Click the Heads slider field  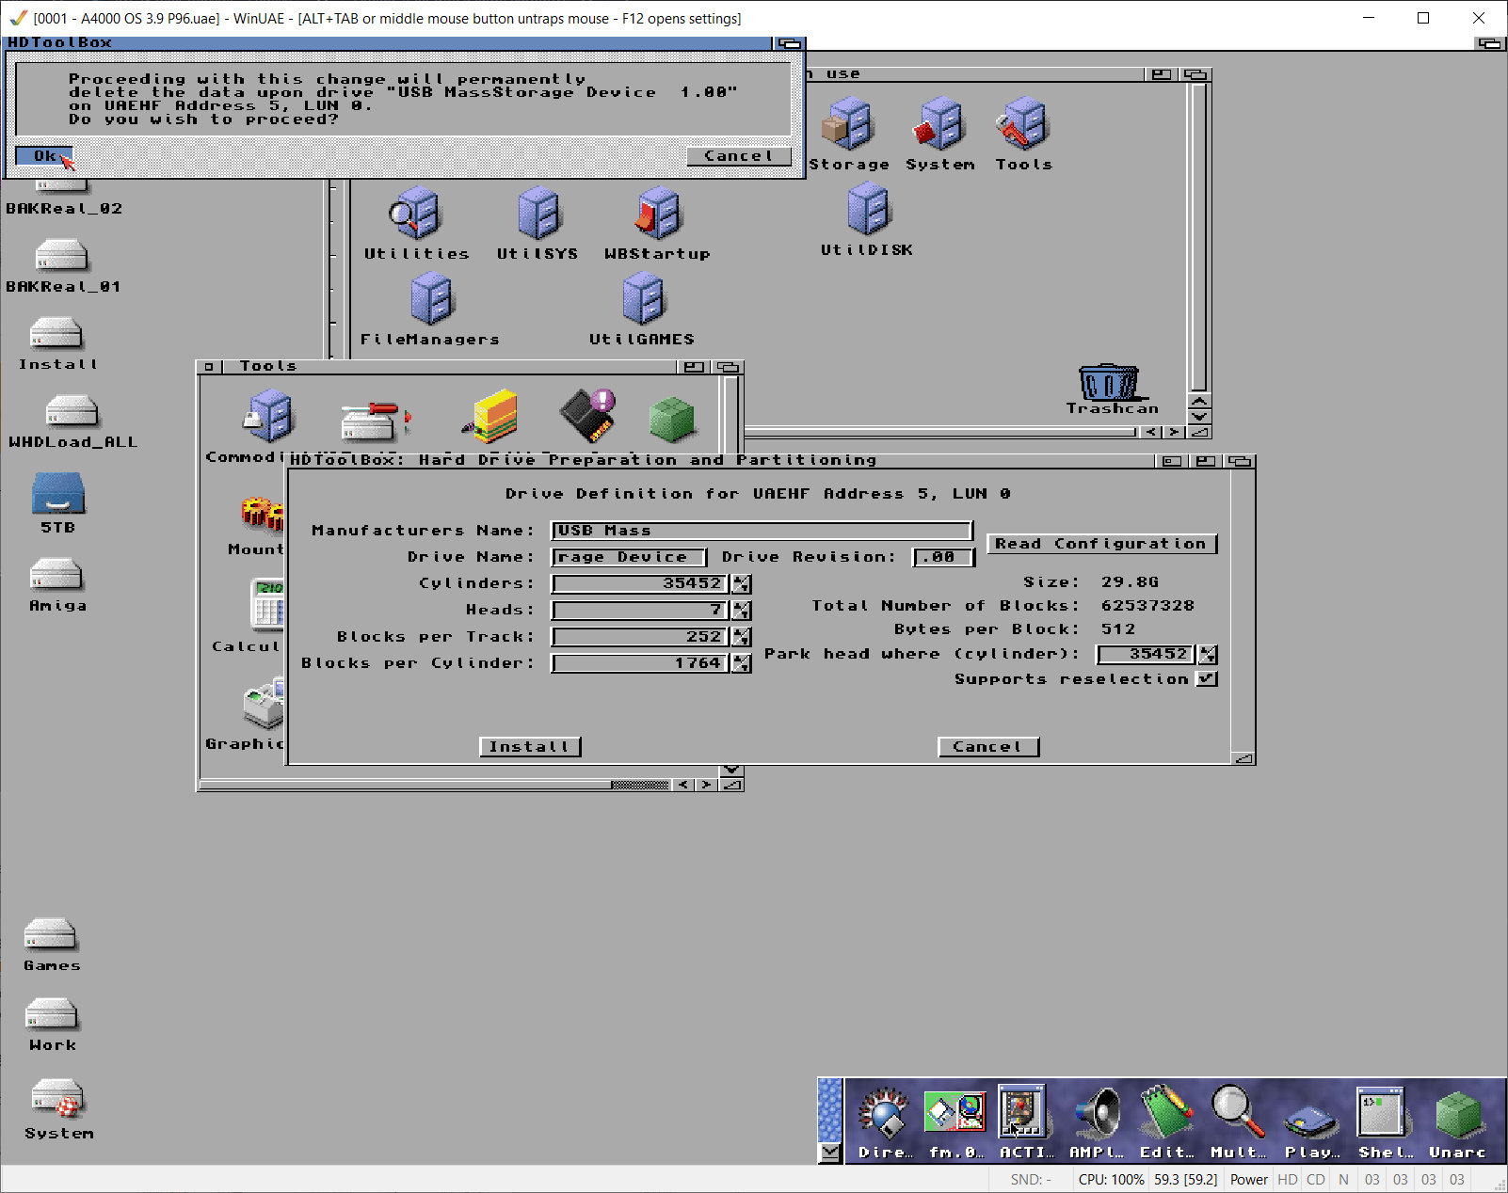(640, 610)
